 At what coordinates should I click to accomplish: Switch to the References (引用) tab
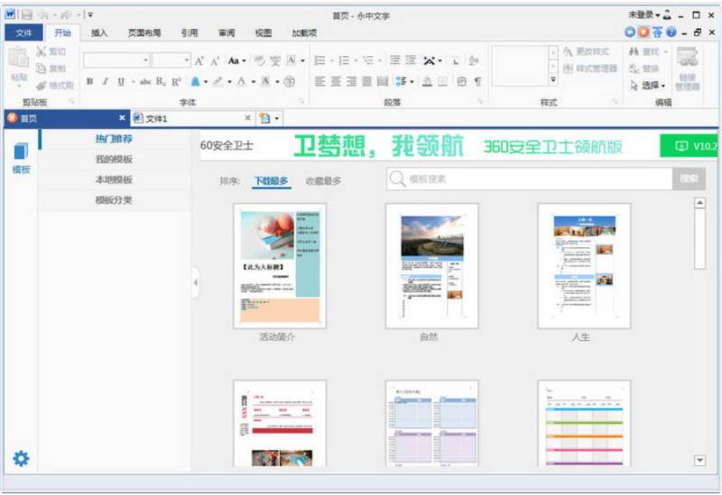coord(190,32)
